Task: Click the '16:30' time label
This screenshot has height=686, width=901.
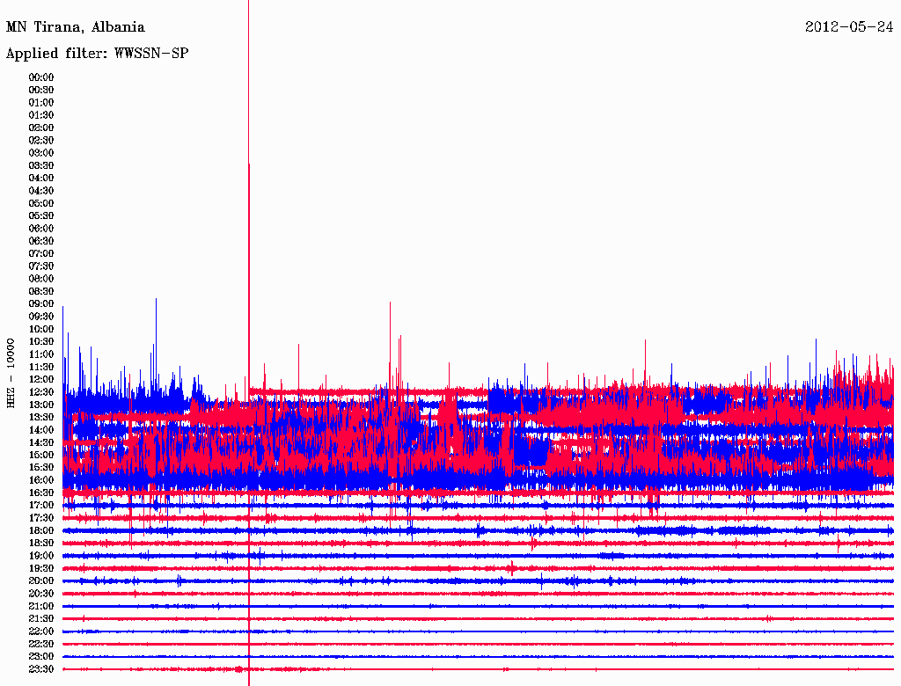Action: pos(41,493)
